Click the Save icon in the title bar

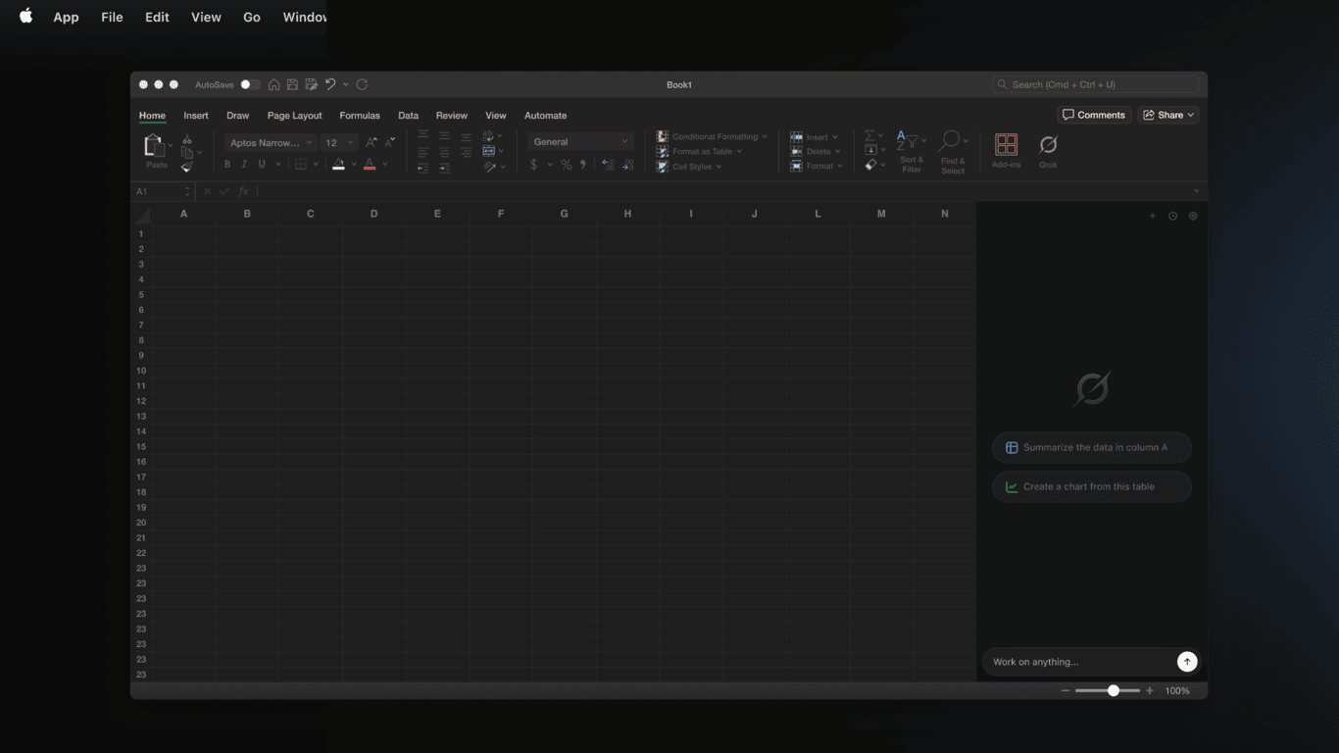292,85
